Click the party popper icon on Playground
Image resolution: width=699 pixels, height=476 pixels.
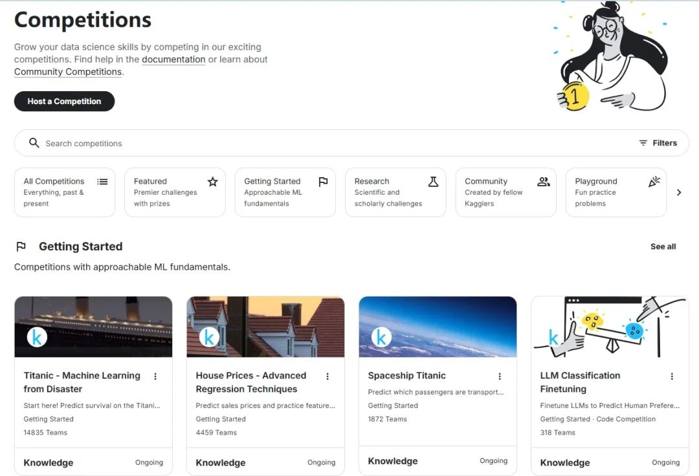(654, 182)
